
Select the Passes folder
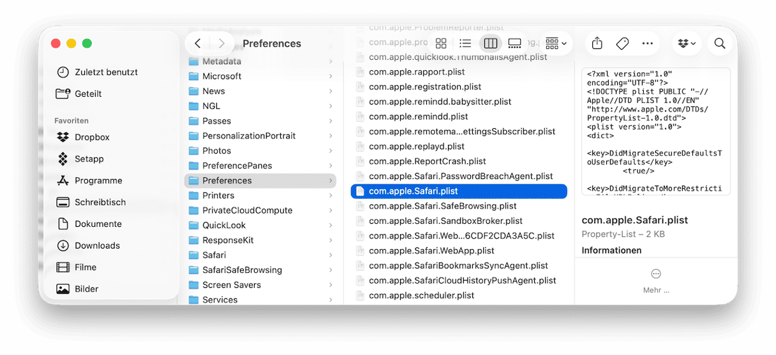tap(260, 121)
